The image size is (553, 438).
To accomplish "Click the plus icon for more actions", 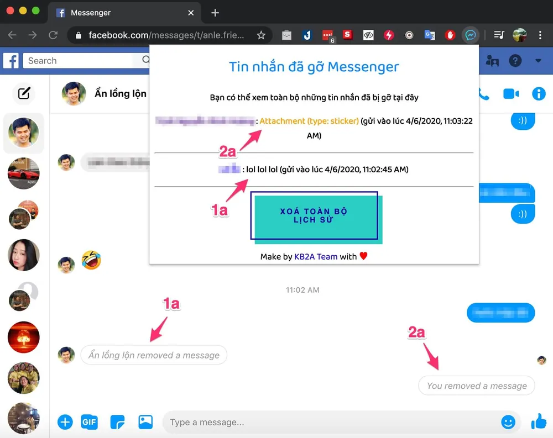I will click(65, 422).
